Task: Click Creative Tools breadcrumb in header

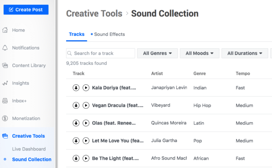Action: click(94, 14)
